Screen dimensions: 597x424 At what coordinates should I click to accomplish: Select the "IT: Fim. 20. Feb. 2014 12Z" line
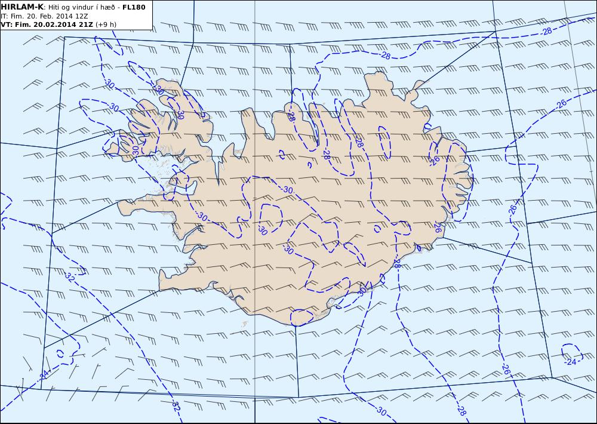pos(44,16)
